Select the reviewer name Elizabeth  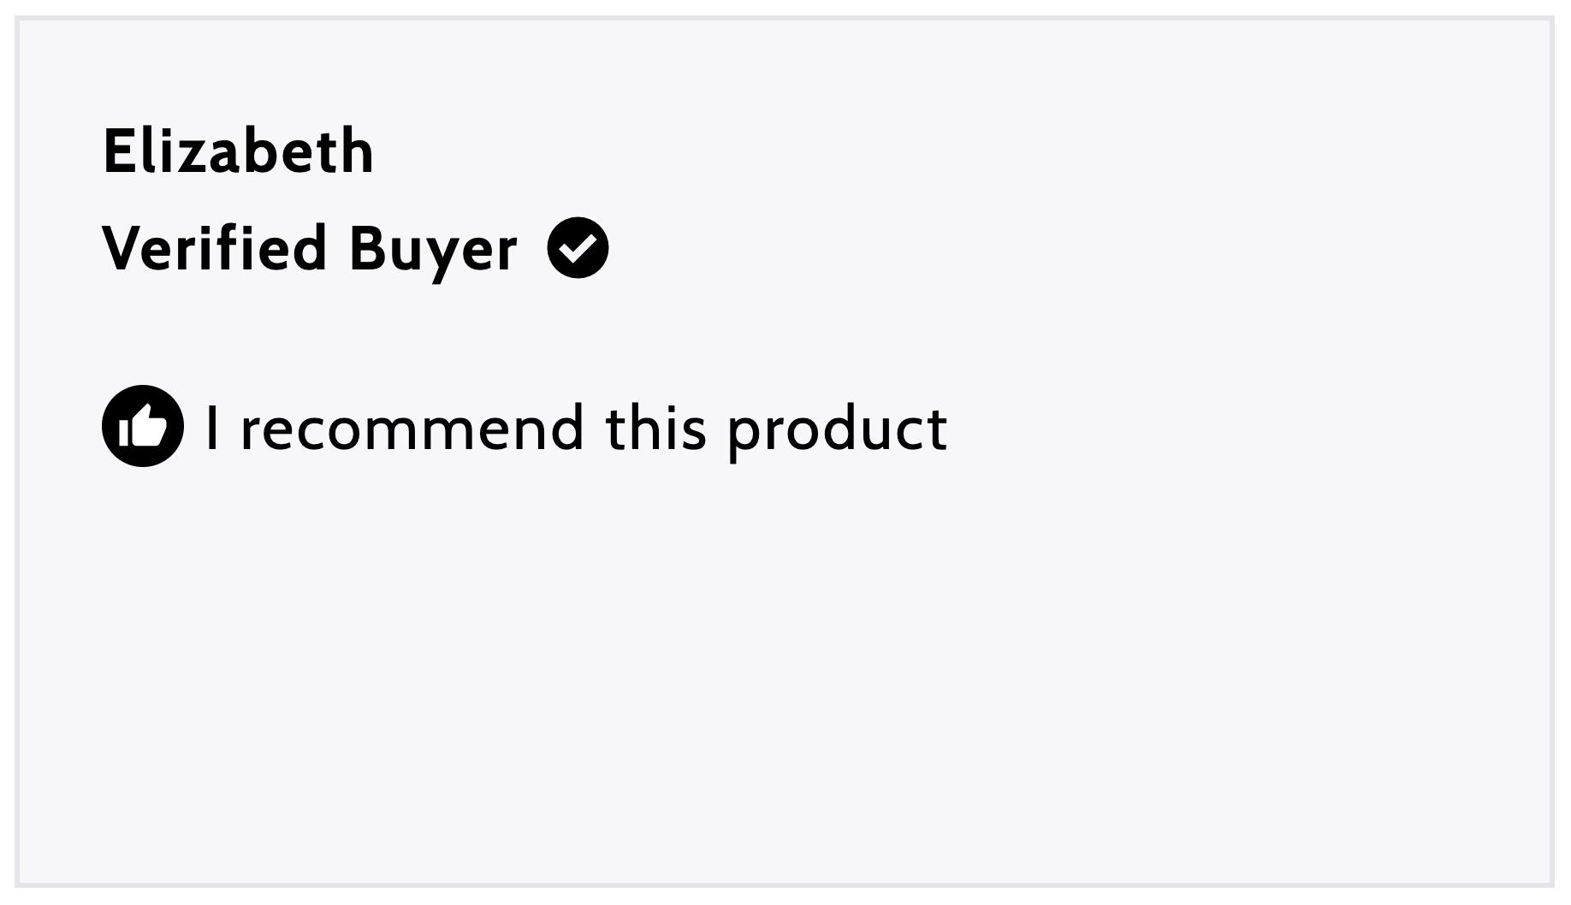point(238,151)
